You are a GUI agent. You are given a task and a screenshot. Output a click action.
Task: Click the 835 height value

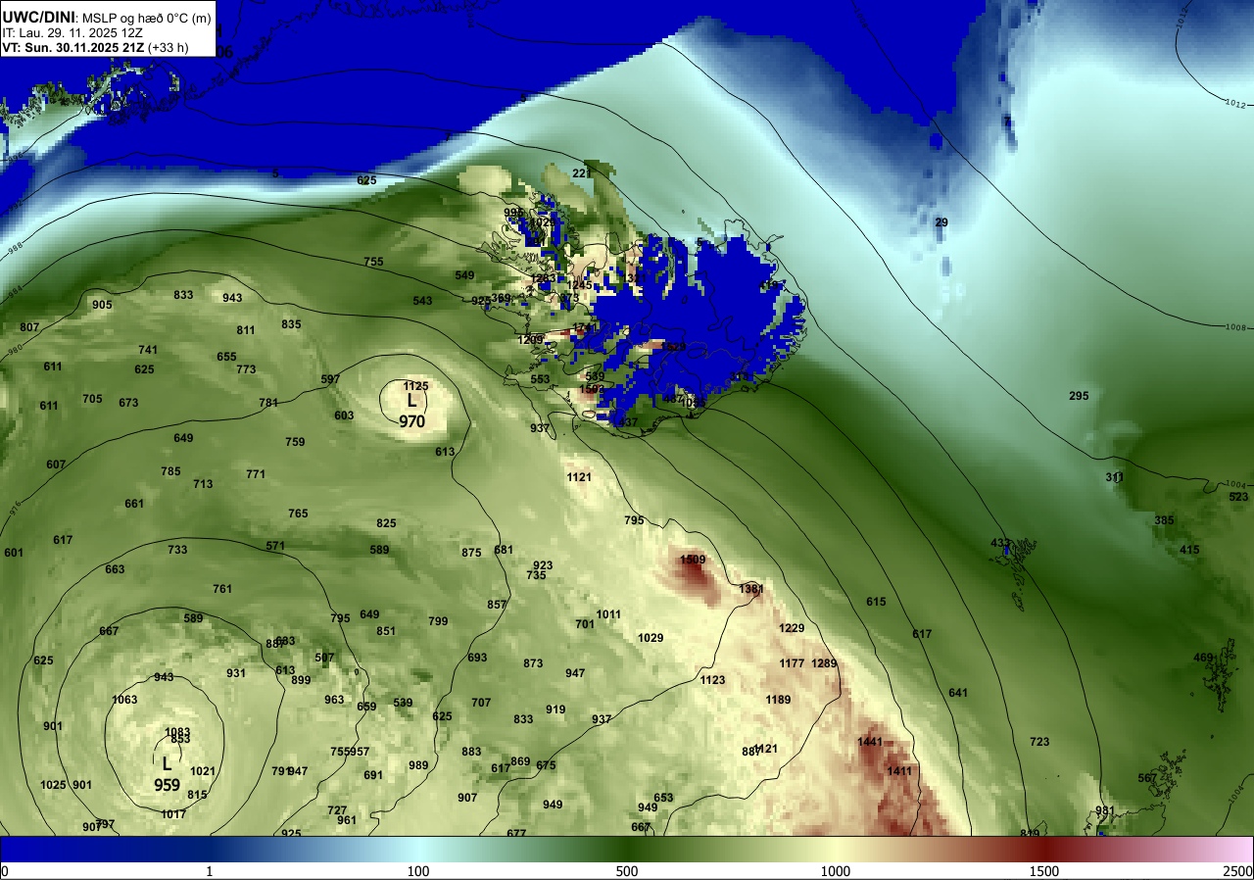[x=291, y=324]
